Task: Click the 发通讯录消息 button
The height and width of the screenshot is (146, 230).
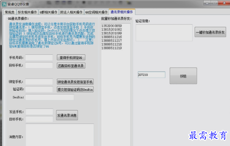Action: tap(67, 115)
